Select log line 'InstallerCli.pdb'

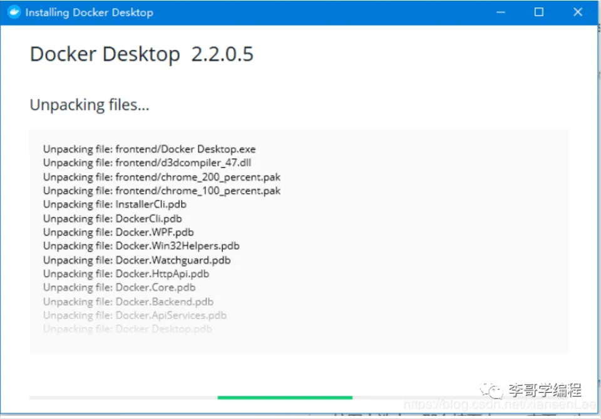point(115,204)
